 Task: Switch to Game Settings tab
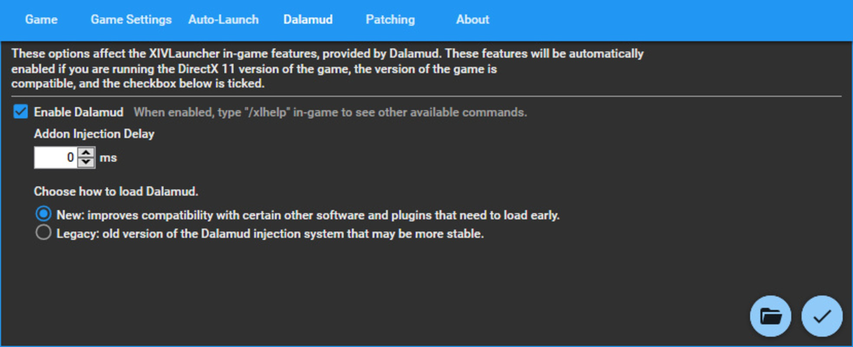(131, 20)
